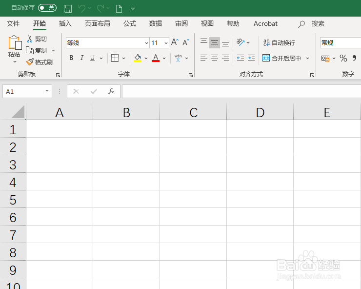Viewport: 361px width, 289px height.
Task: Click the Borders icon
Action: pyautogui.click(x=115, y=58)
